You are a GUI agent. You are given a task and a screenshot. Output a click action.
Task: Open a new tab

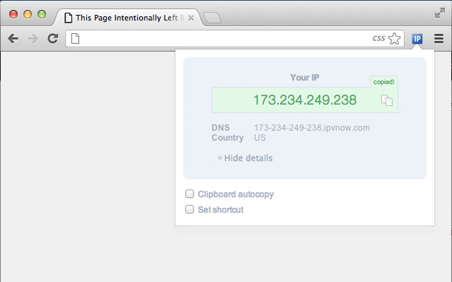(212, 18)
